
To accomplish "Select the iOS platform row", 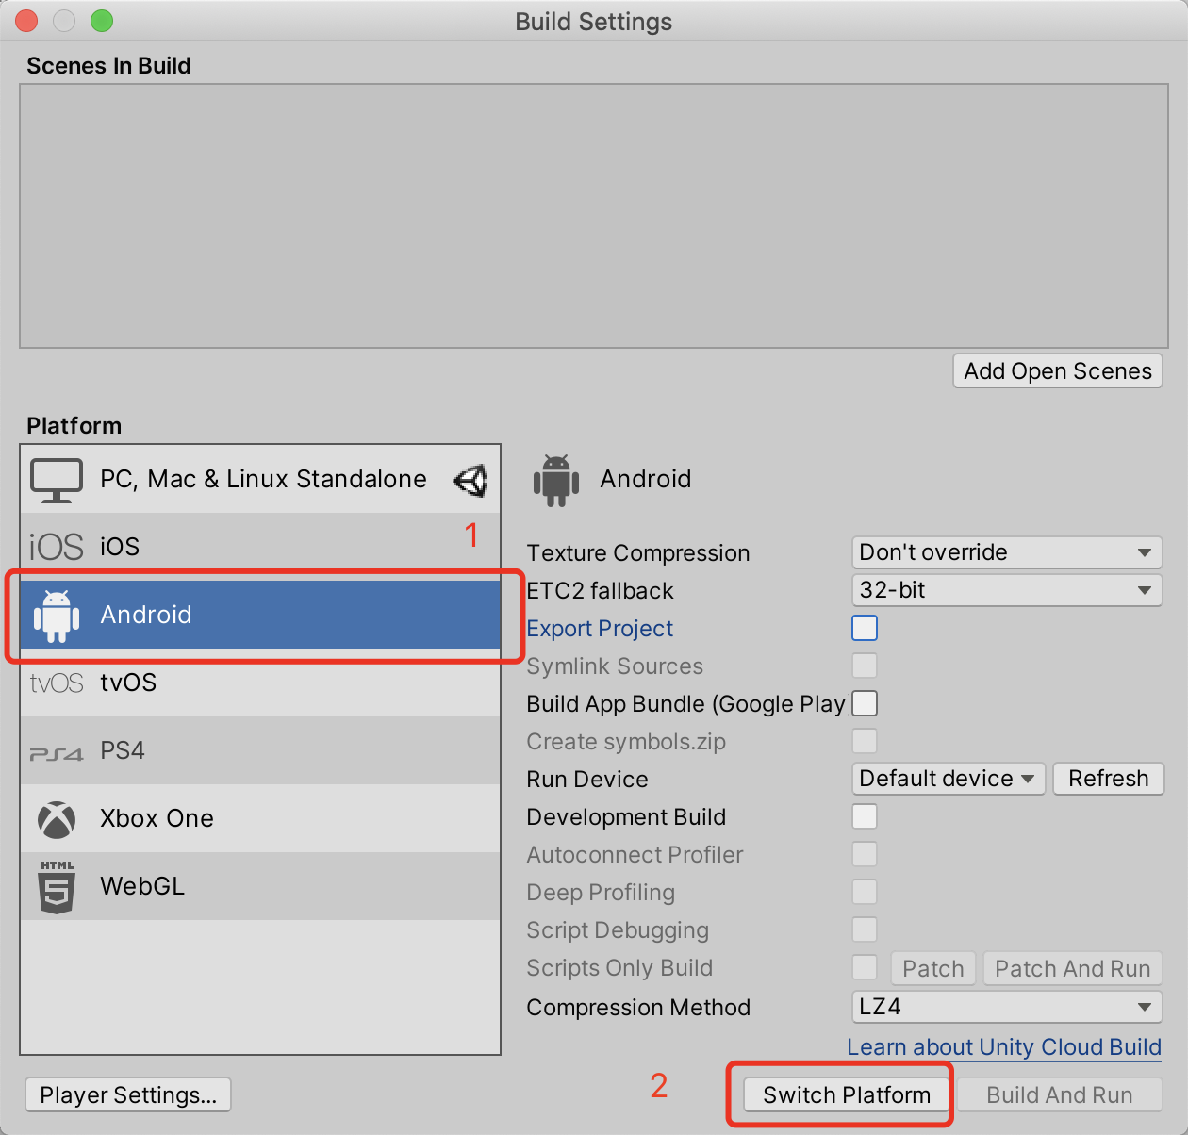I will [260, 547].
